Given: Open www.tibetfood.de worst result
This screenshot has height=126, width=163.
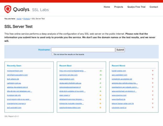Looking at the screenshot, I should click(x=119, y=99).
